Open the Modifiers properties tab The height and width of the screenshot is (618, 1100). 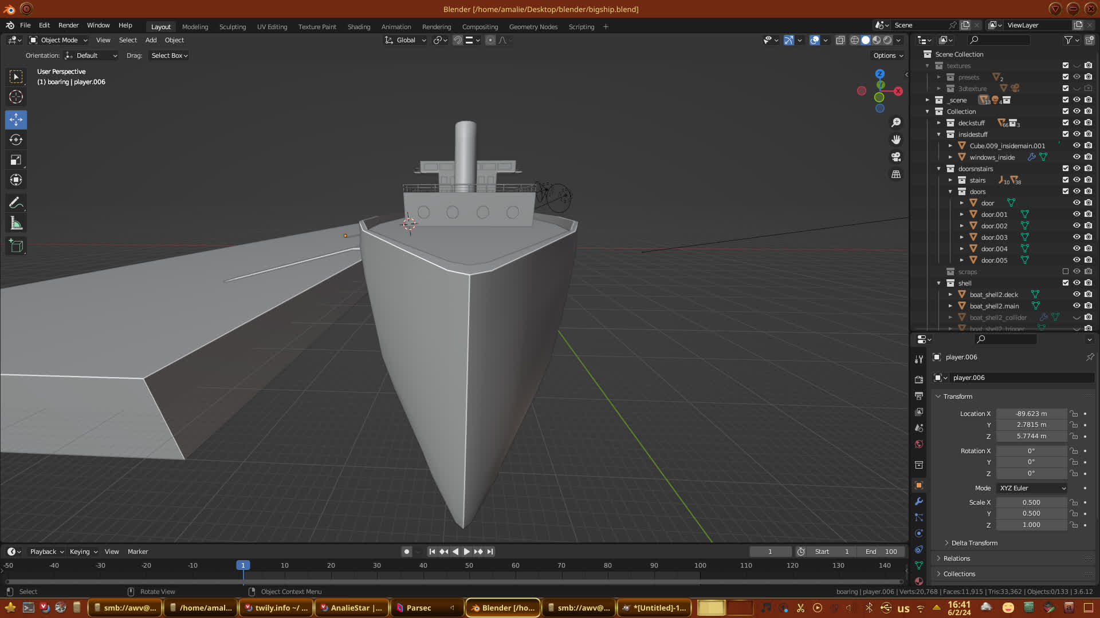(919, 501)
